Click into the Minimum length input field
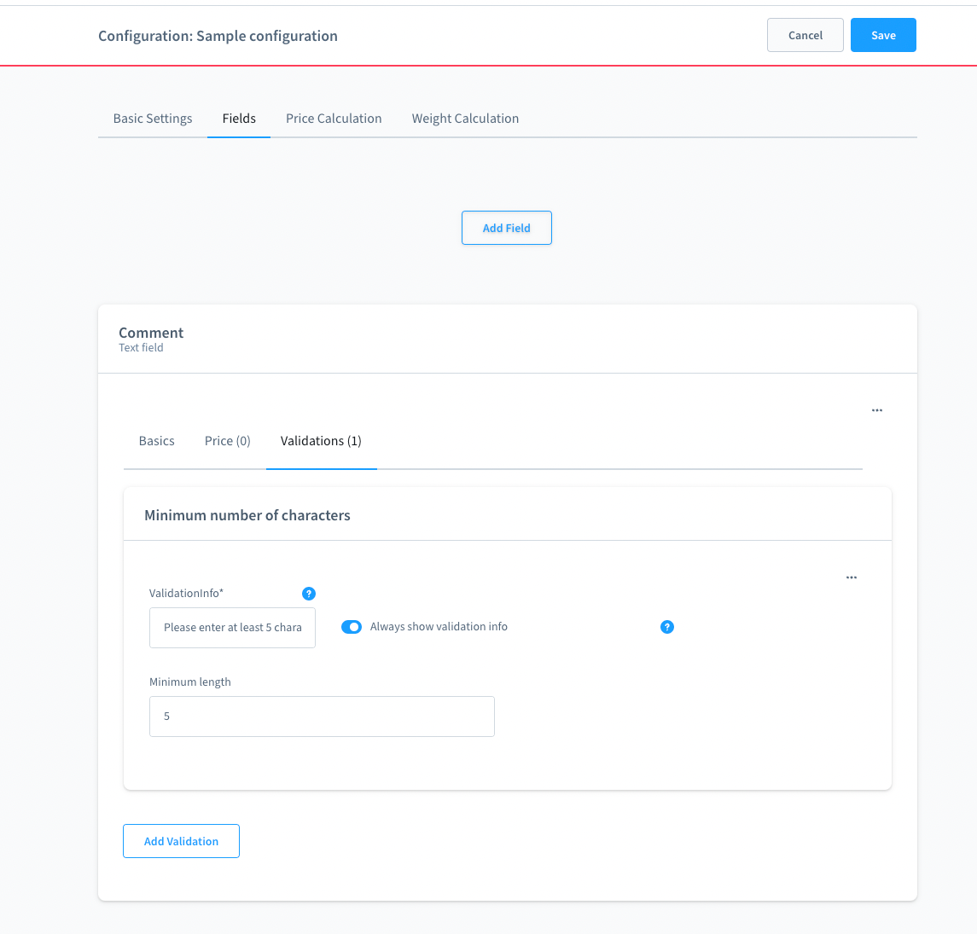This screenshot has height=934, width=977. tap(322, 716)
